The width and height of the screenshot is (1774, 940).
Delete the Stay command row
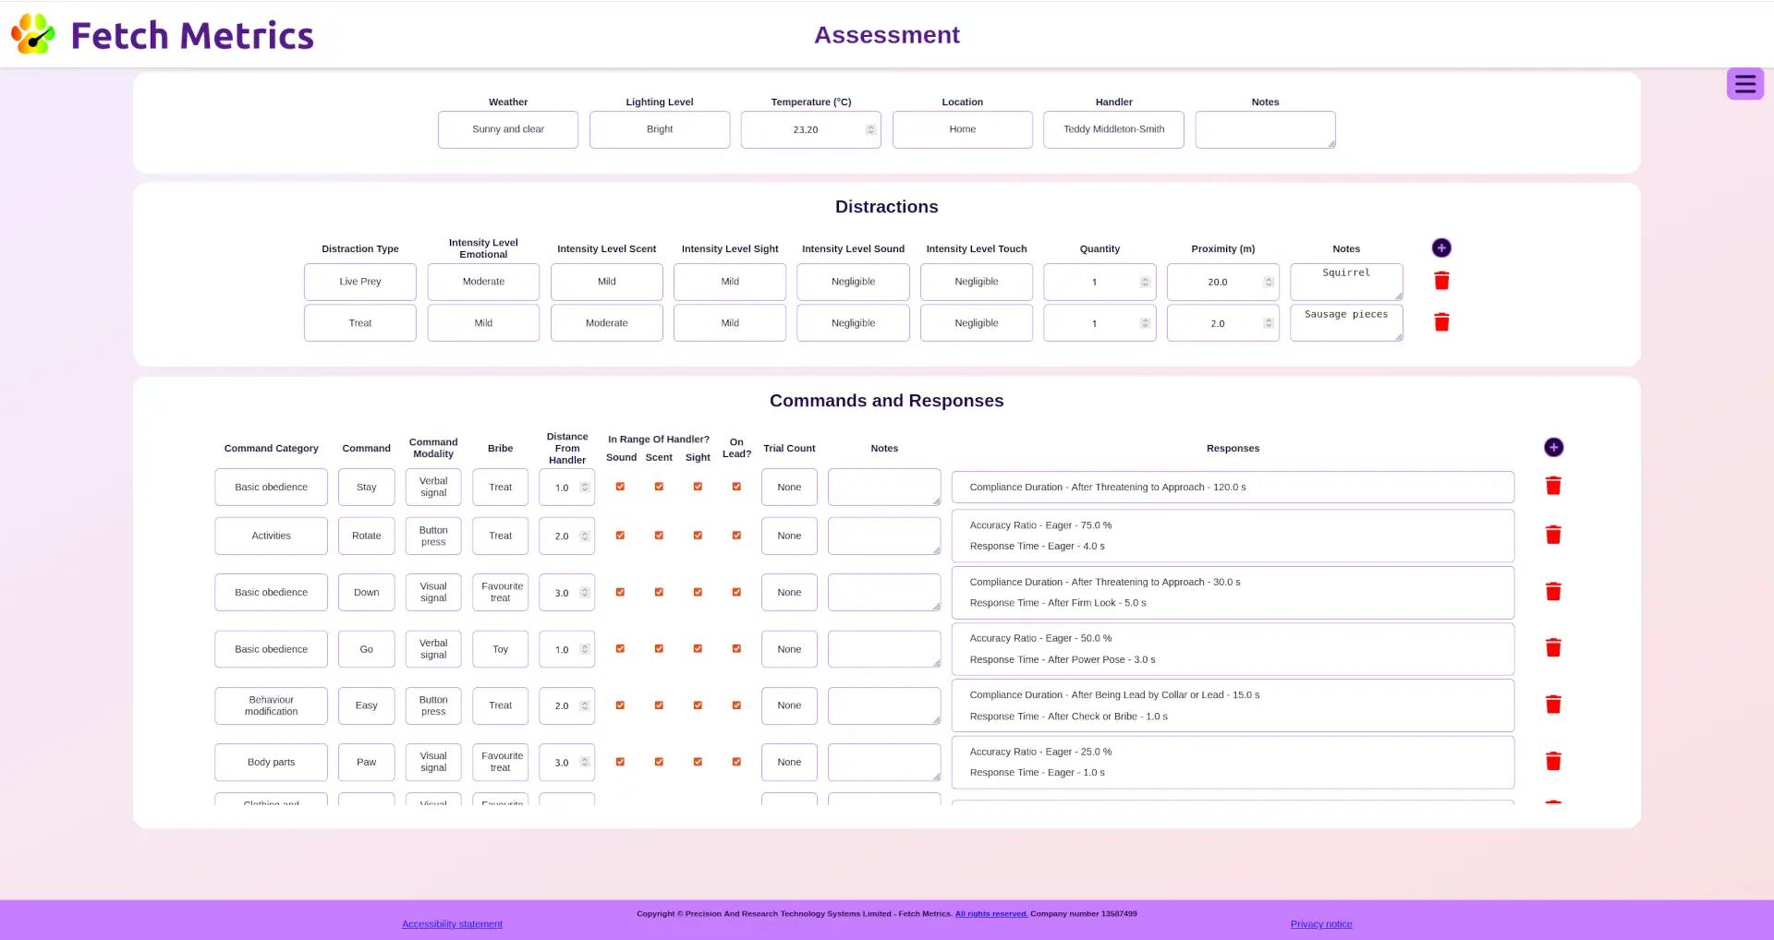tap(1553, 487)
